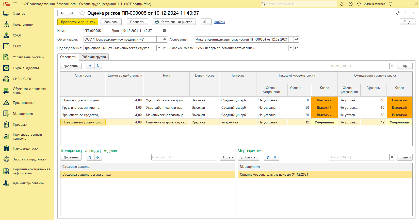
Task: Open the paperclip attachments dropdown
Action: point(206,22)
